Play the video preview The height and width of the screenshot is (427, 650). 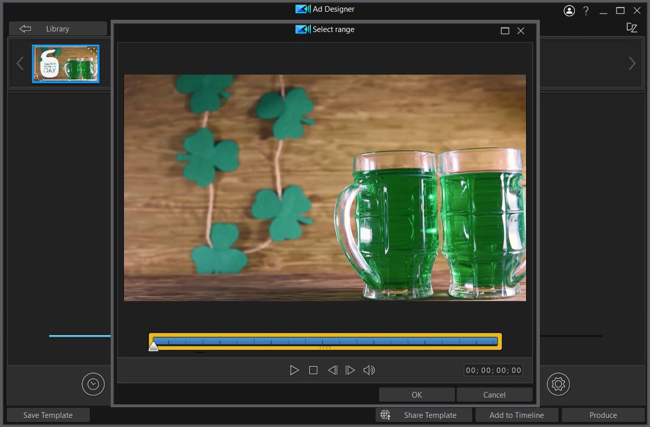coord(295,370)
